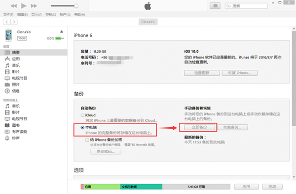Viewport: 296px width, 194px height.
Task: Skip forward with the fast-forward button
Action: 34,6
